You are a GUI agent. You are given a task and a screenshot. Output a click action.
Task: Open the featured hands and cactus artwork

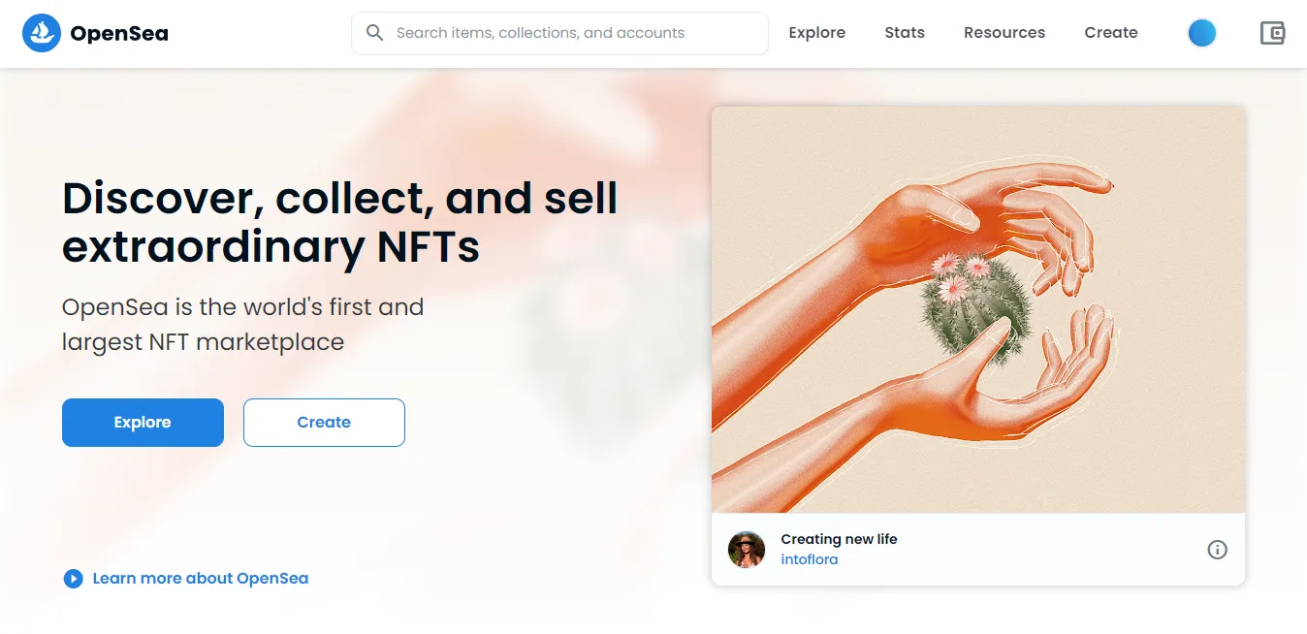977,309
